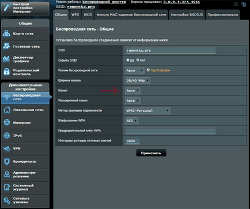Image resolution: width=250 pixels, height=209 pixels.
Task: Open the Карта сети network map icon
Action: click(x=6, y=33)
